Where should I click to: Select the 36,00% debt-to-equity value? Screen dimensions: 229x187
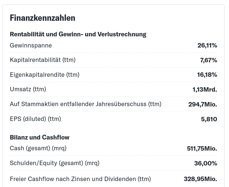click(x=206, y=163)
